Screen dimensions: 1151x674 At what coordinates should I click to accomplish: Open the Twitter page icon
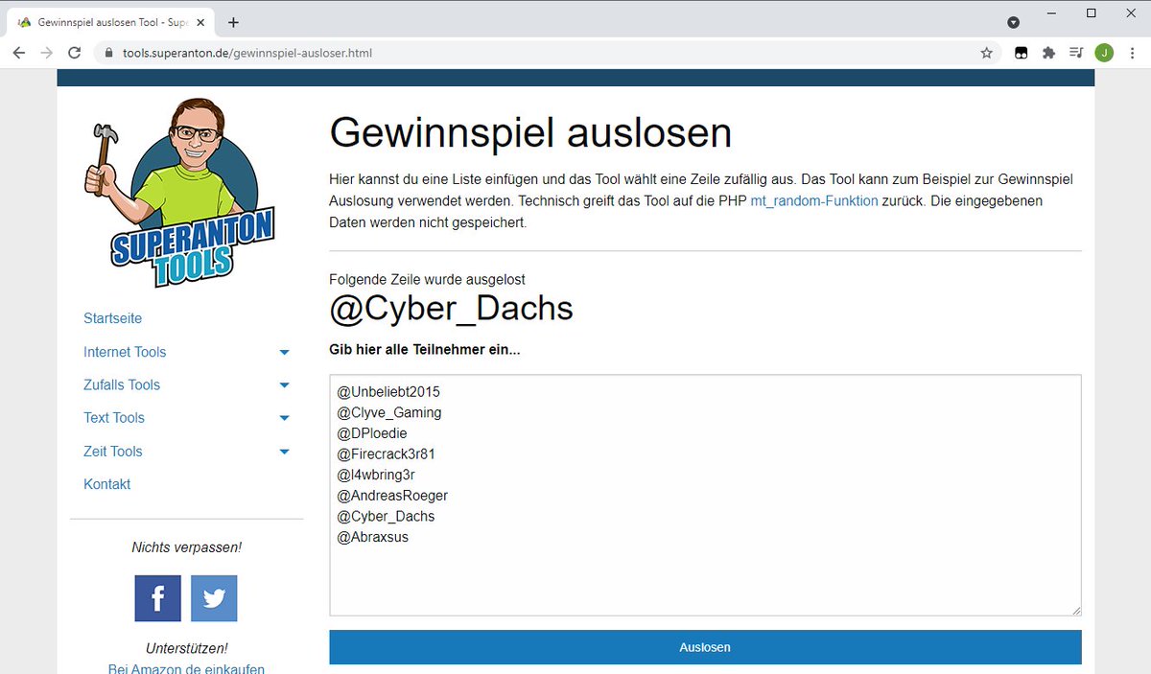pos(213,597)
